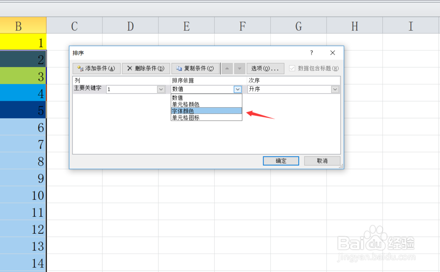The height and width of the screenshot is (272, 440).
Task: Select column B header
Action: 23,25
